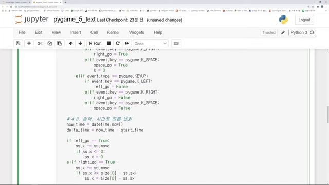Click the line 'elif right_go == True:'
The width and height of the screenshot is (329, 185).
coord(92,162)
